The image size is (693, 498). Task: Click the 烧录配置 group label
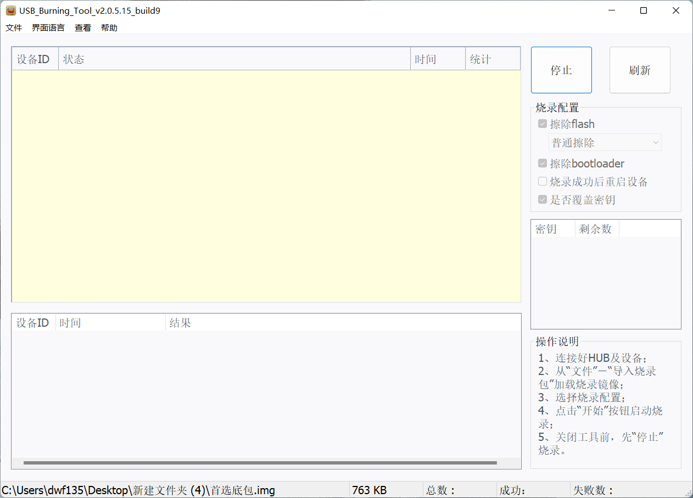pyautogui.click(x=557, y=108)
